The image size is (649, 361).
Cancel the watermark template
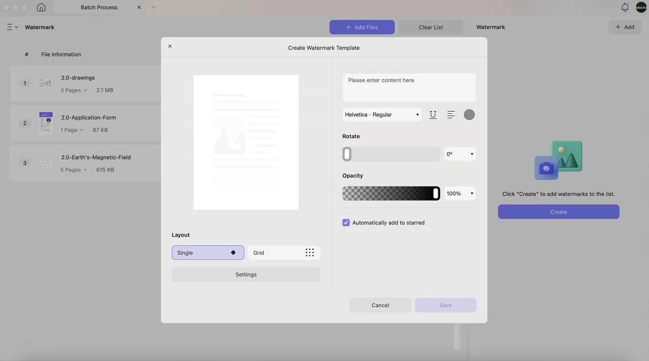(x=380, y=305)
